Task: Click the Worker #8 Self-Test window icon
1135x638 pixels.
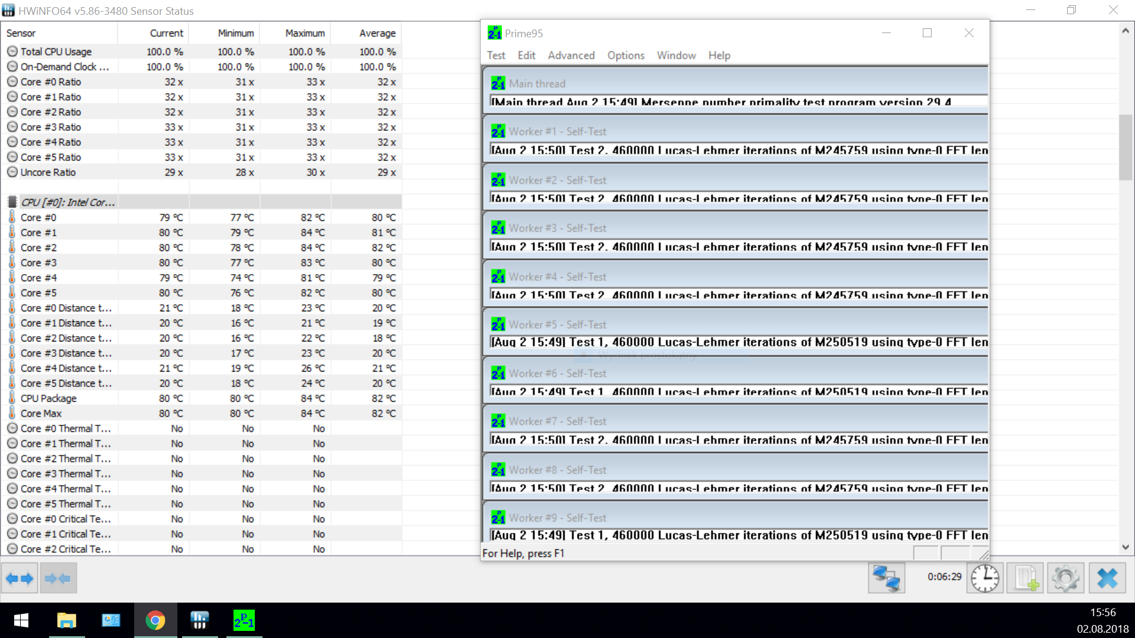Action: click(498, 470)
